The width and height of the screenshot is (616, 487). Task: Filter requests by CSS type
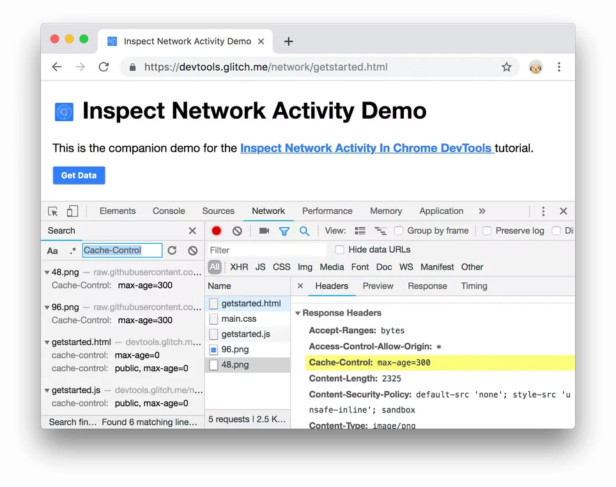[x=281, y=267]
